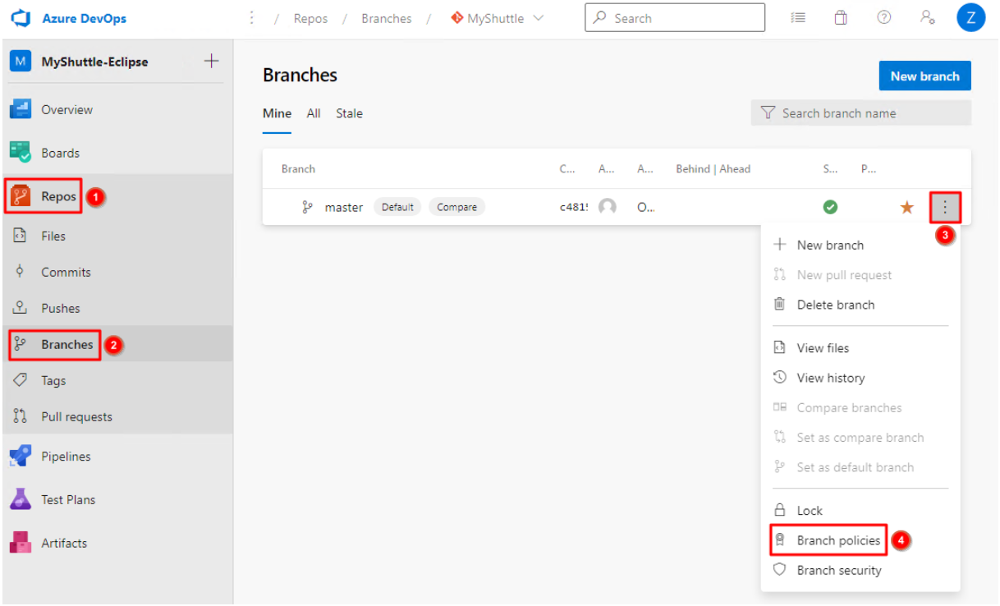The height and width of the screenshot is (606, 1000).
Task: Switch to the All branches tab
Action: click(x=314, y=113)
